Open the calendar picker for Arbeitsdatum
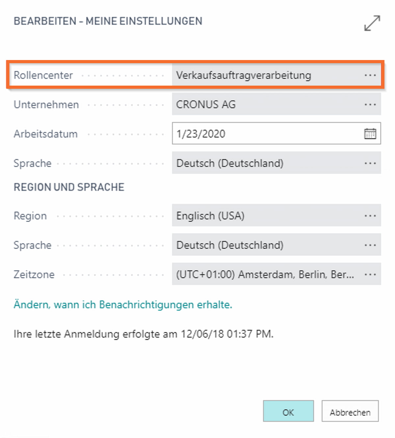 pyautogui.click(x=370, y=134)
